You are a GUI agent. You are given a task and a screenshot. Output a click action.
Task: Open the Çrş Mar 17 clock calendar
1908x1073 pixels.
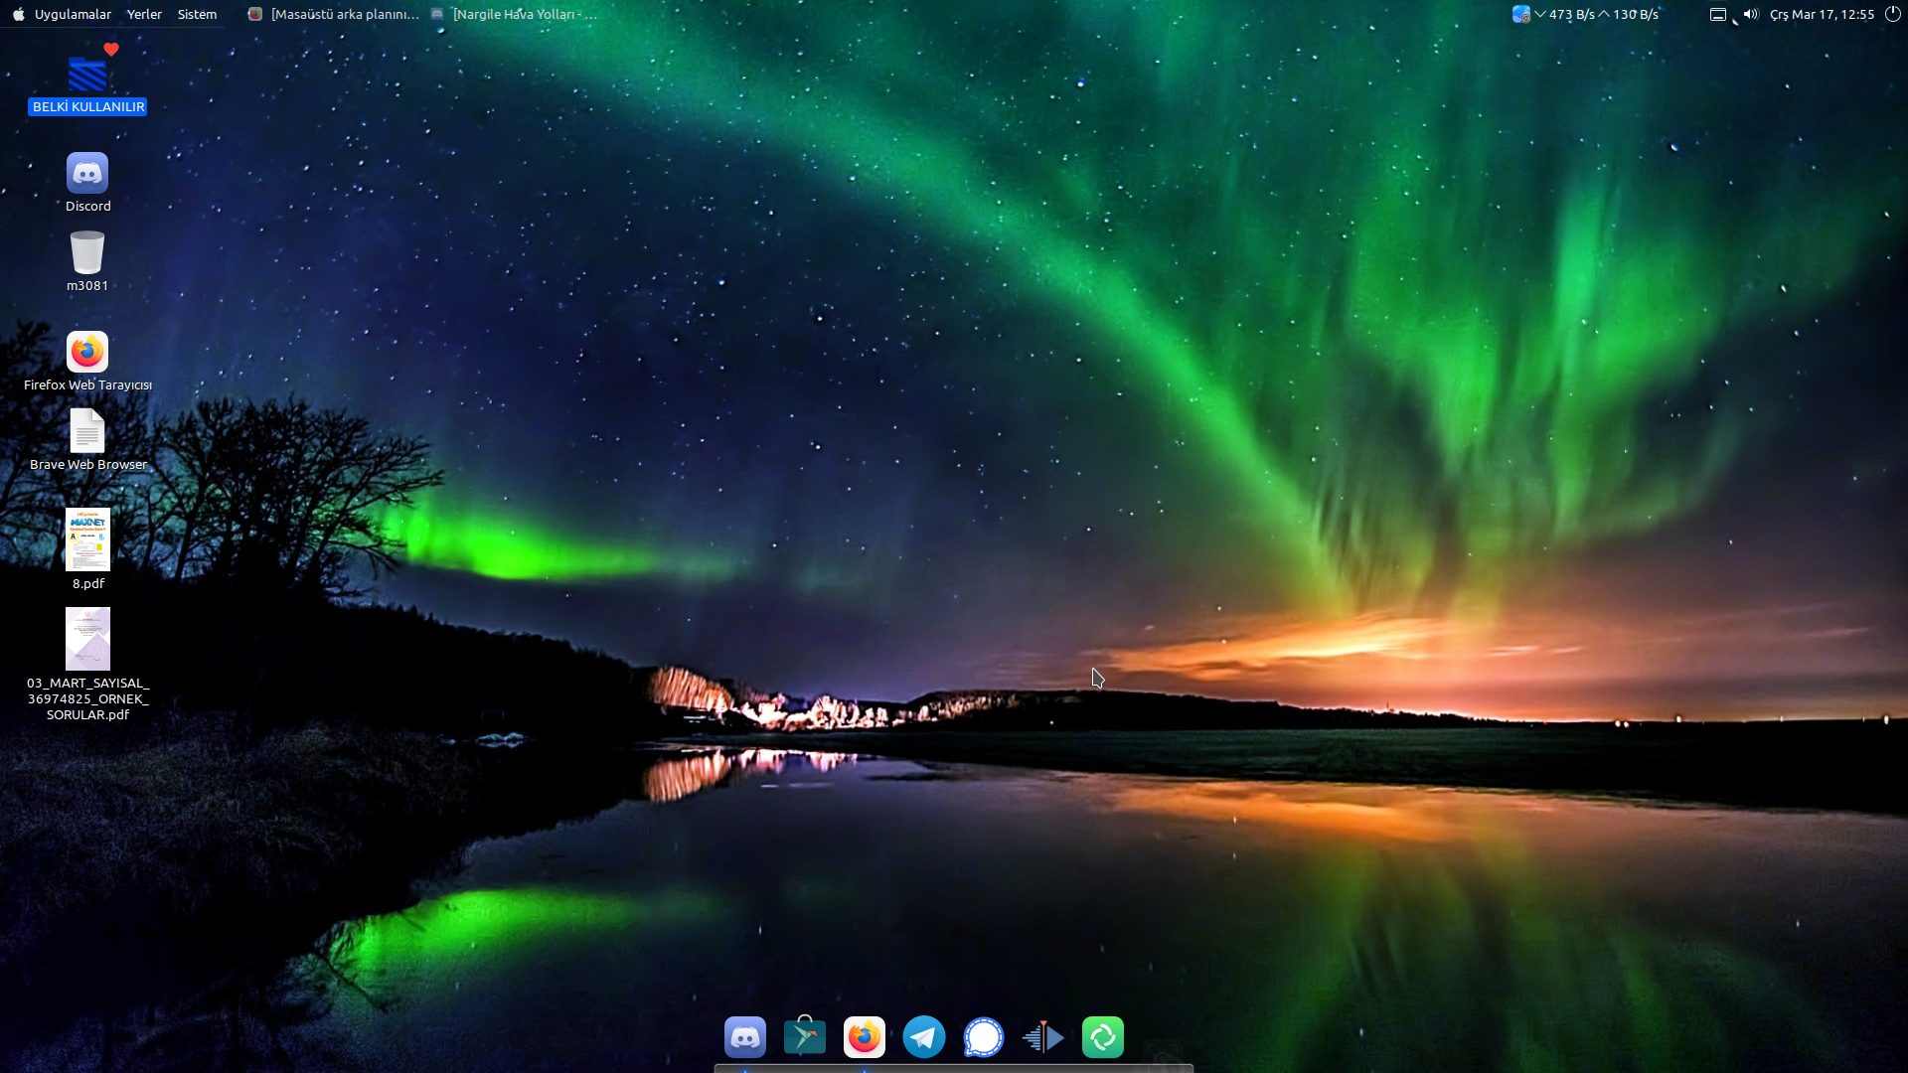pyautogui.click(x=1822, y=14)
